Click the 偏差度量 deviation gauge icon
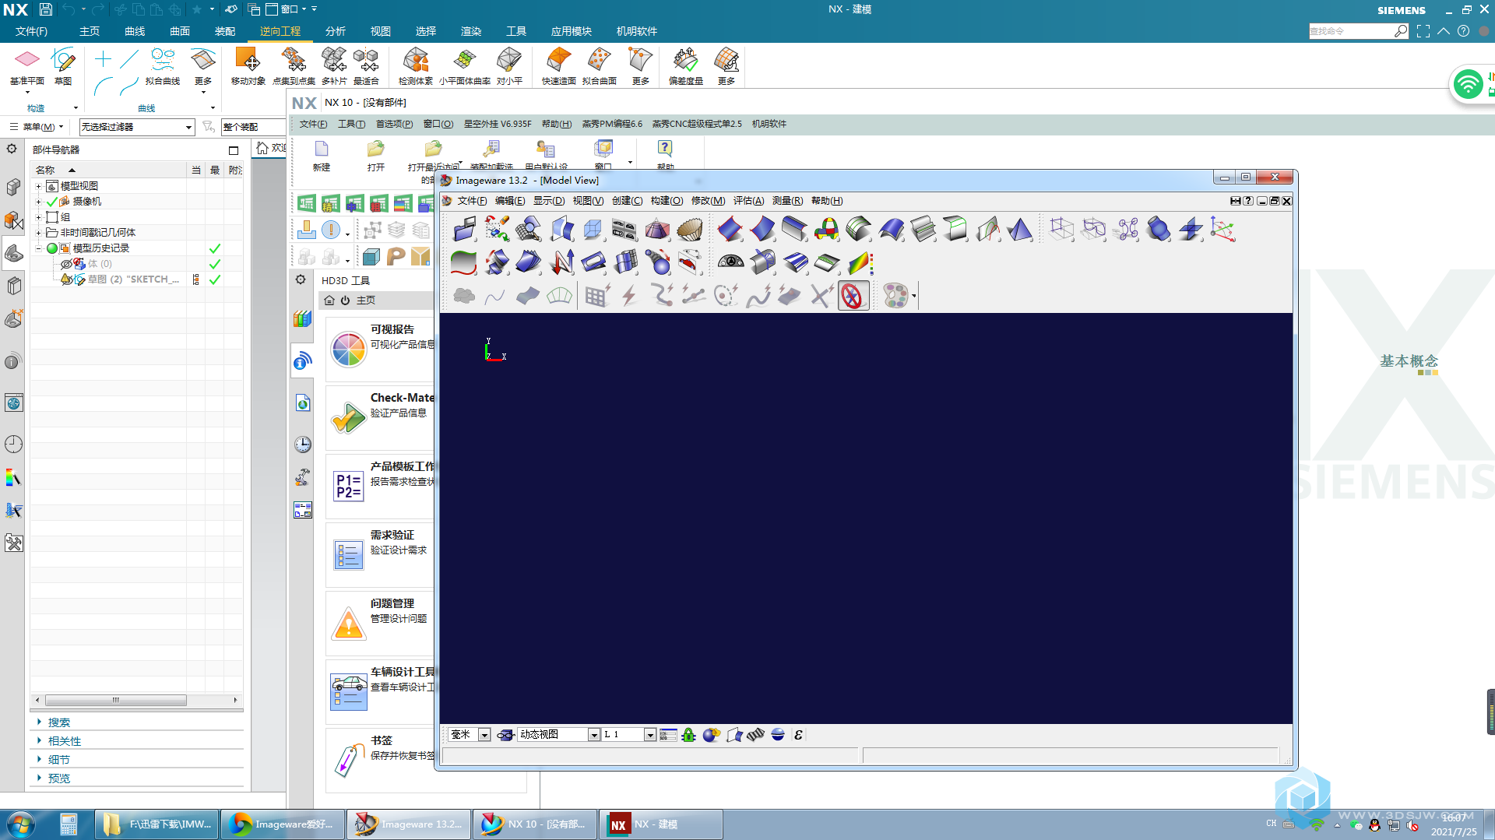 tap(685, 59)
